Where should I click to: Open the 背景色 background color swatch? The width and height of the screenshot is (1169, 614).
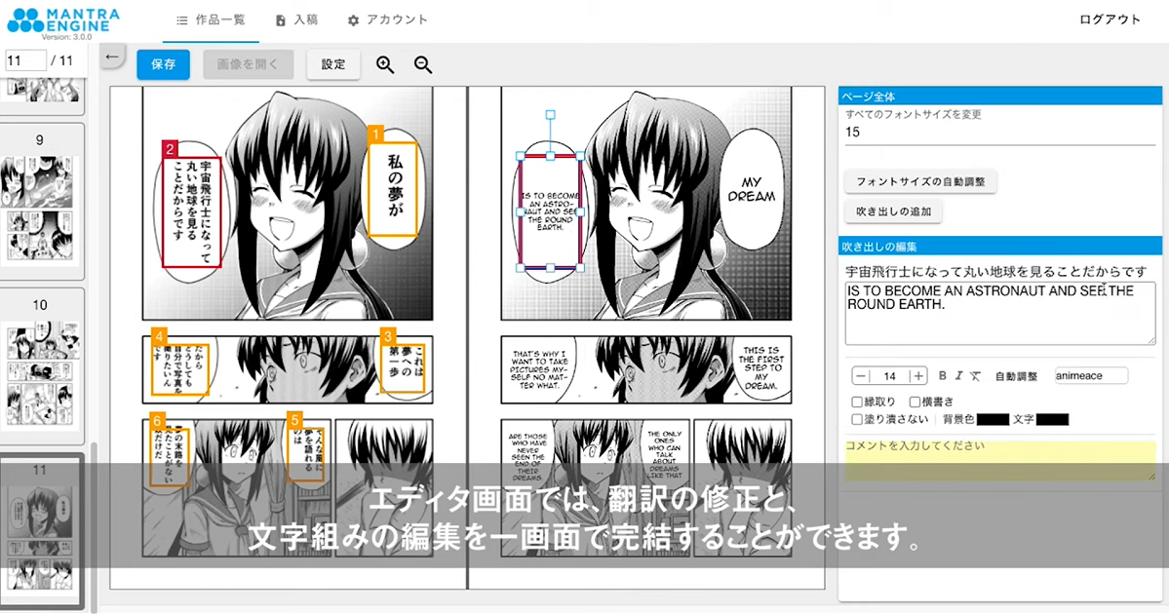pos(994,419)
